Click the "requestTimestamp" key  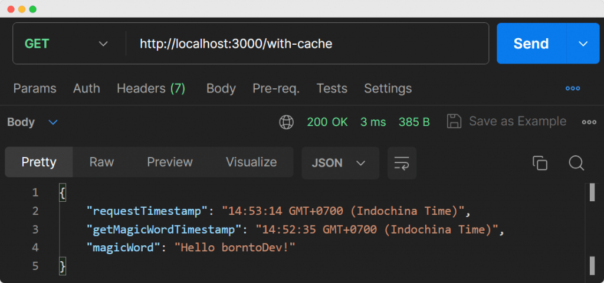coord(147,211)
